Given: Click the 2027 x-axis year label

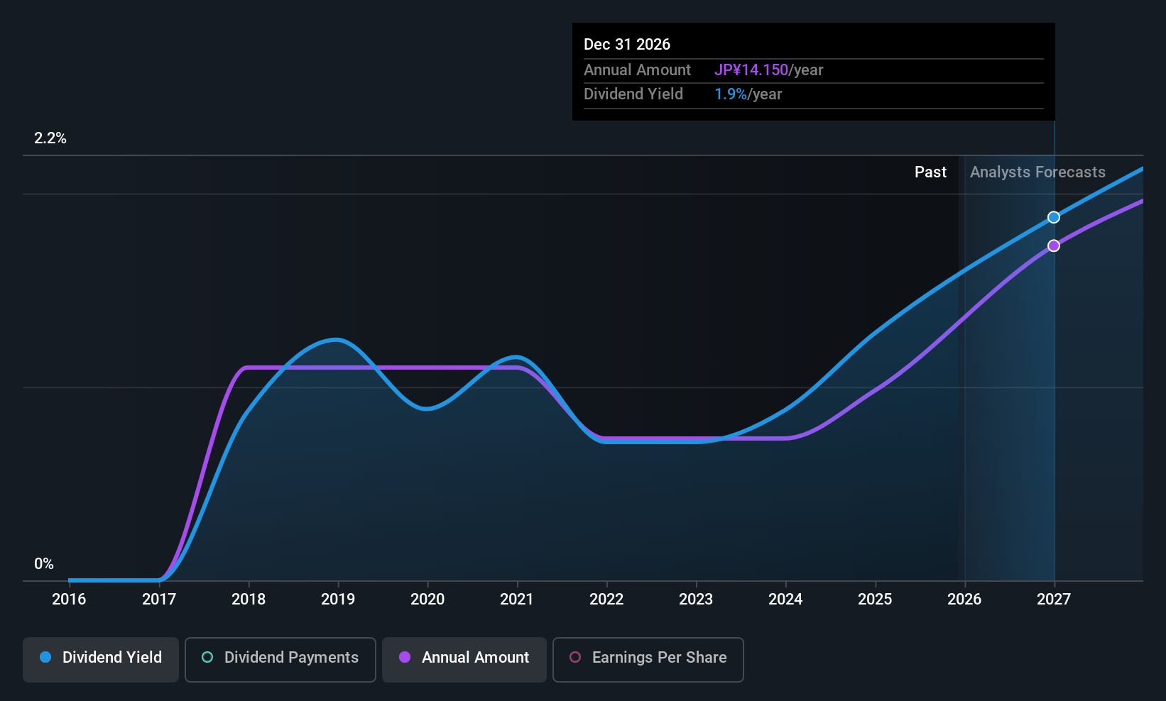Looking at the screenshot, I should [x=1054, y=599].
